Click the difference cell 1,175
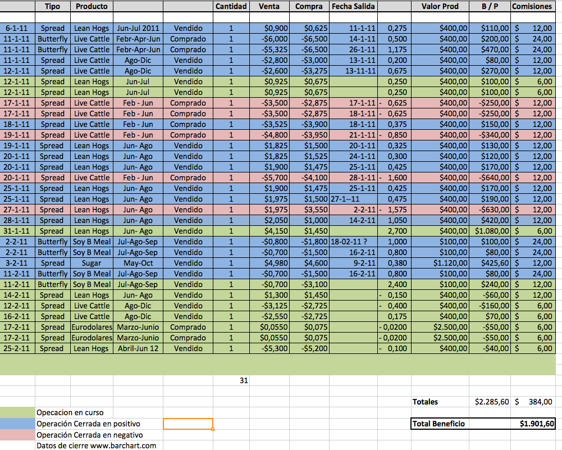 click(x=394, y=49)
